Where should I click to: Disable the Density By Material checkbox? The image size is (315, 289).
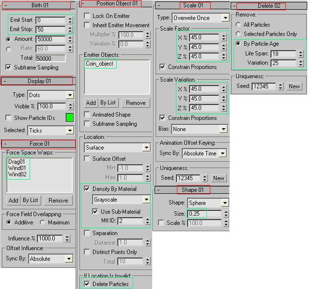pos(87,189)
